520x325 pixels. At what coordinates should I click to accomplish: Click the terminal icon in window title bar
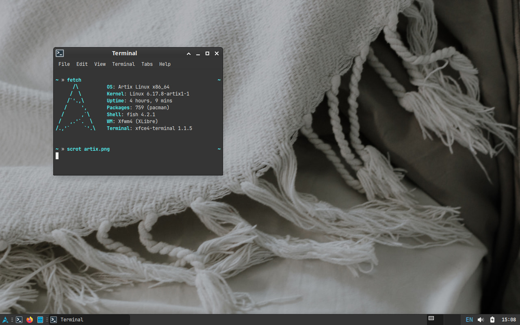tap(60, 53)
